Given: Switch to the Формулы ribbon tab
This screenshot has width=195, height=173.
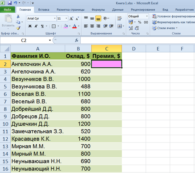Looking at the screenshot, I should (98, 10).
